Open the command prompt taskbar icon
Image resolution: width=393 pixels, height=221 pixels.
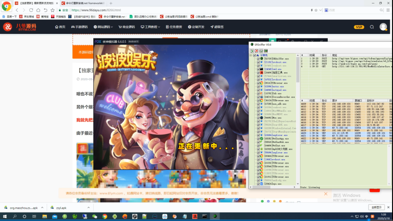coord(204,217)
